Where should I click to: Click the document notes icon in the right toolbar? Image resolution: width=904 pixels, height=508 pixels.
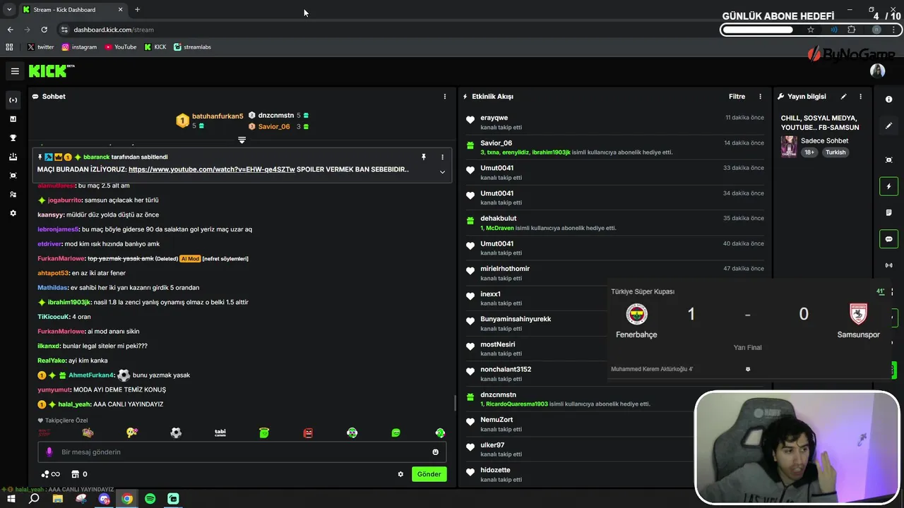click(889, 212)
